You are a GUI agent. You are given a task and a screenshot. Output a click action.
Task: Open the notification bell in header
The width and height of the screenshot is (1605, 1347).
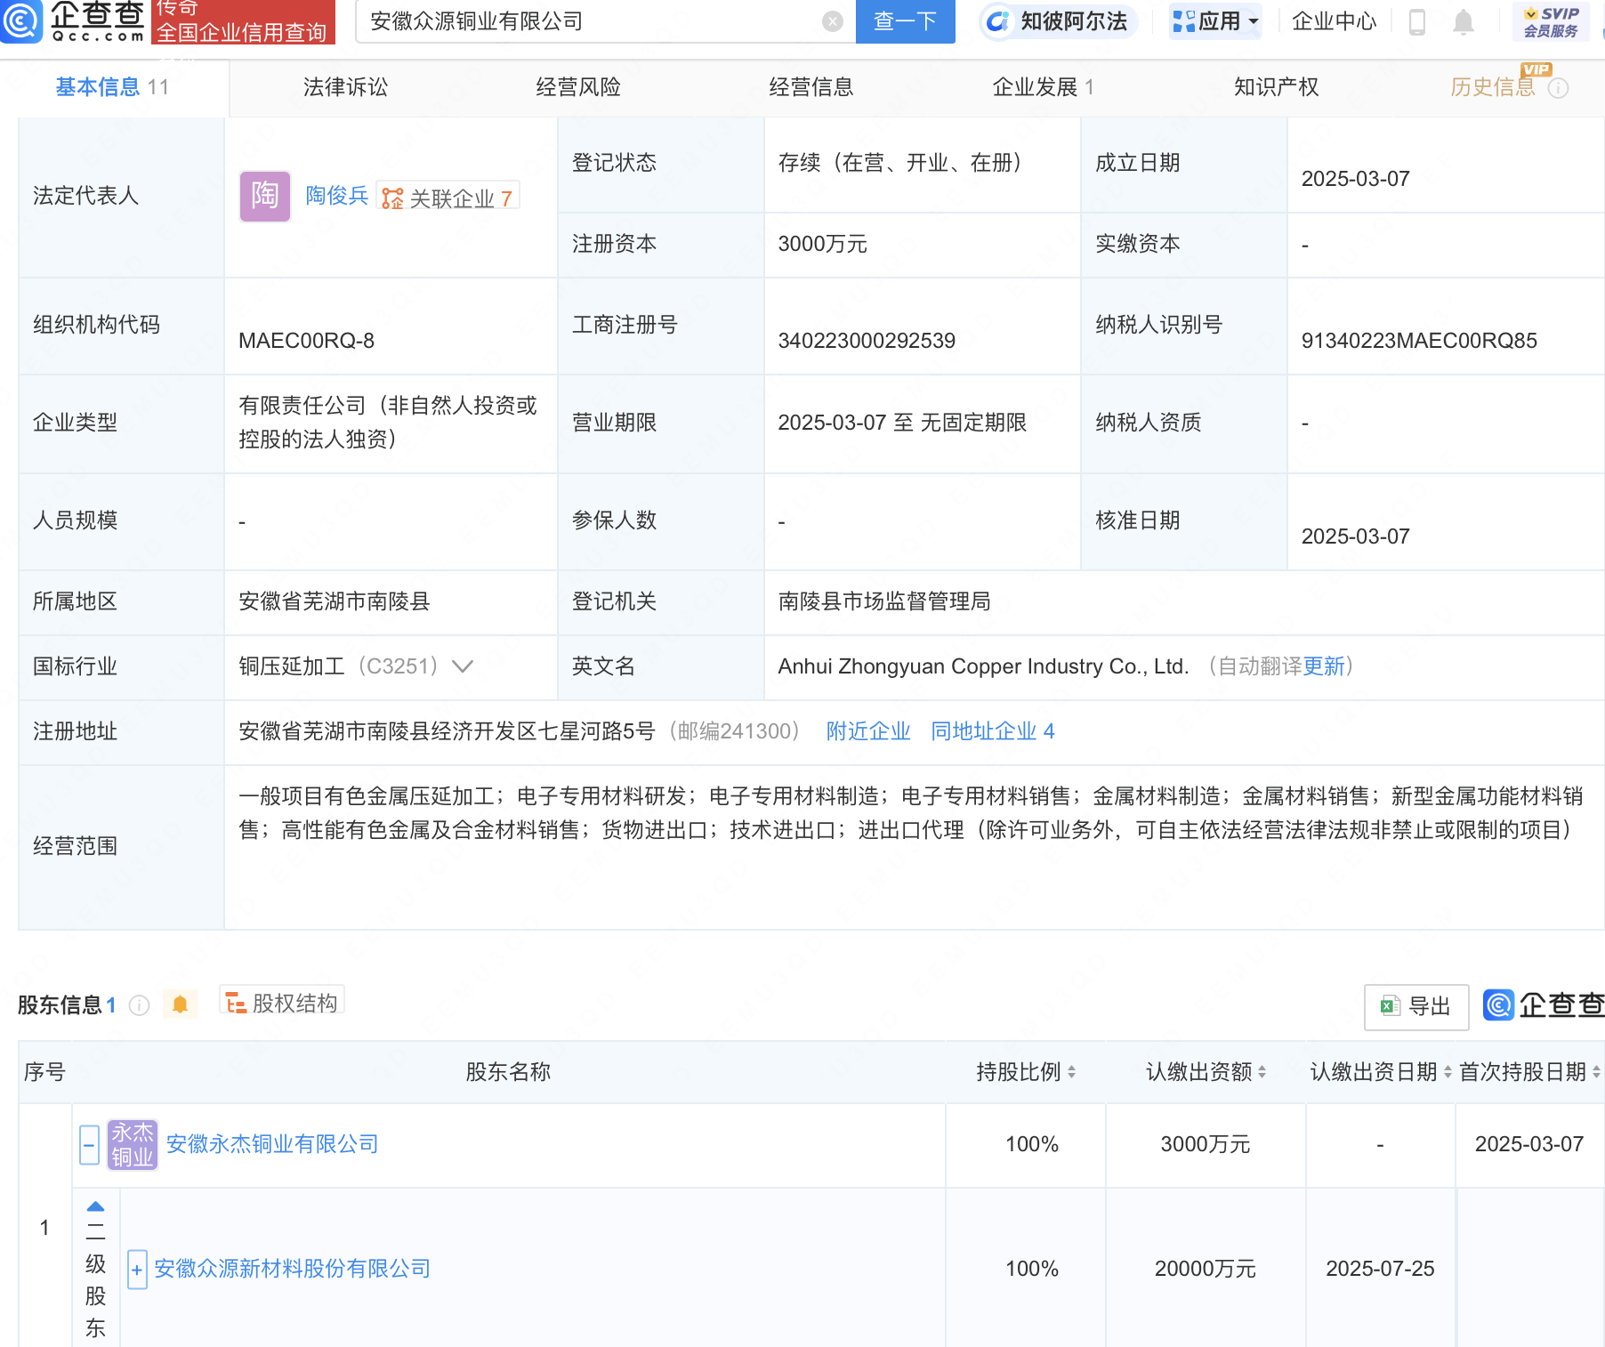pos(1464,21)
